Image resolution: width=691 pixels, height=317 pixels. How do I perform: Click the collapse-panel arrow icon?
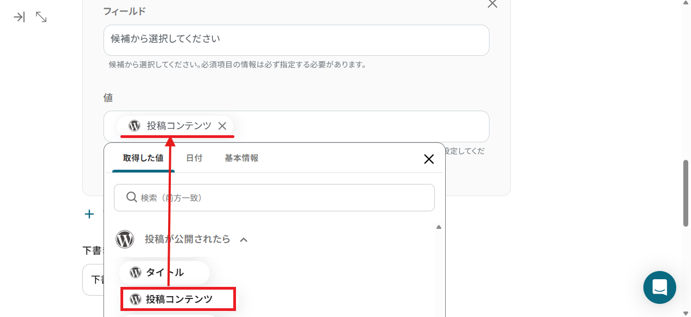pos(19,17)
